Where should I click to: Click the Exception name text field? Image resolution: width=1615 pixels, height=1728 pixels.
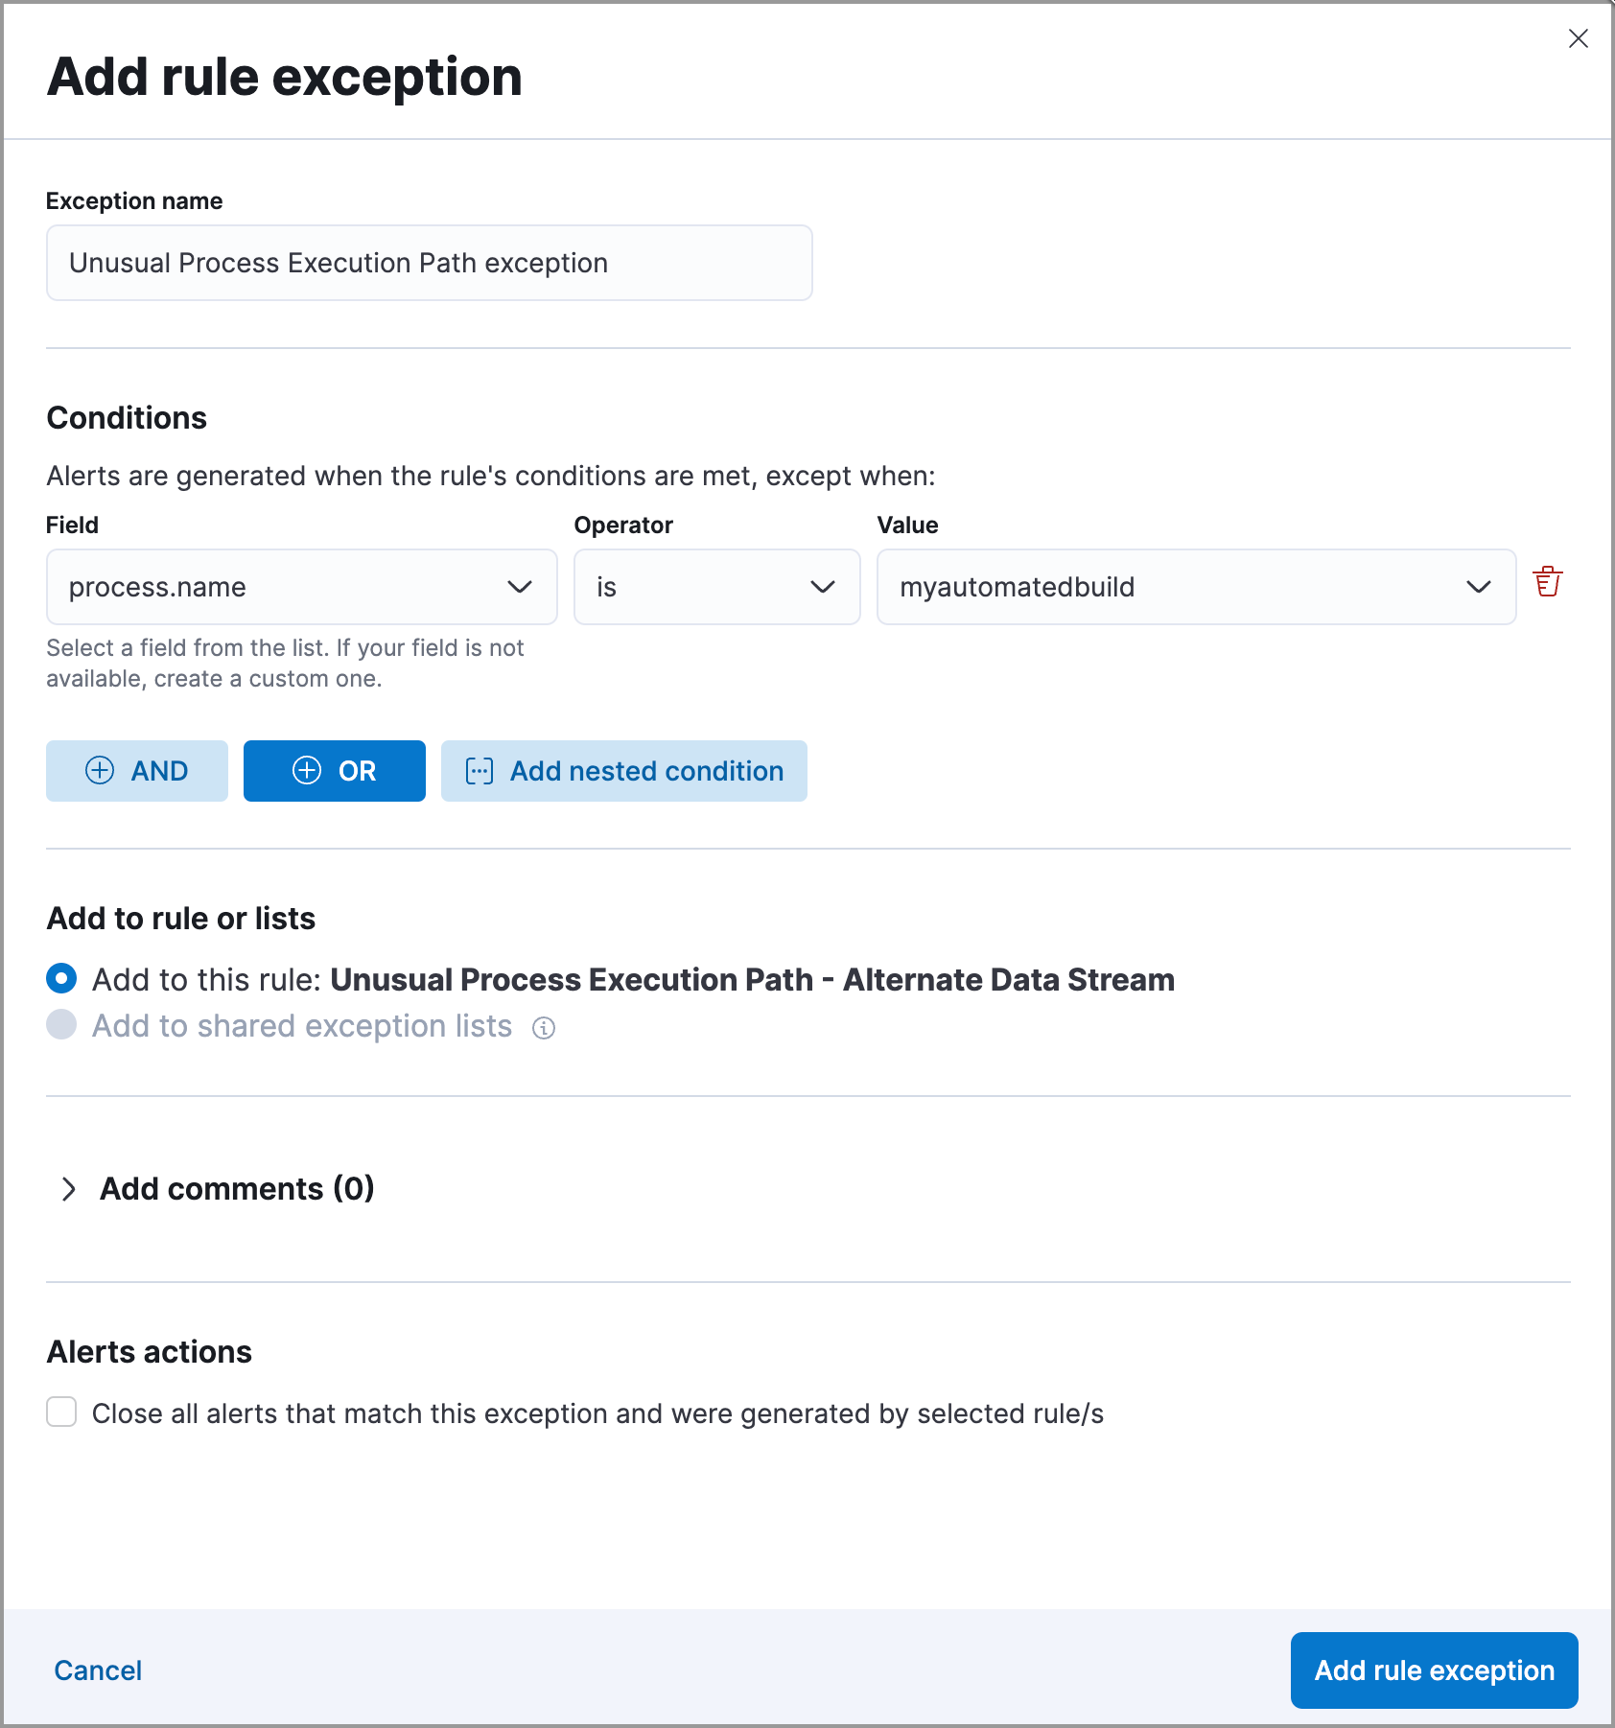(428, 262)
